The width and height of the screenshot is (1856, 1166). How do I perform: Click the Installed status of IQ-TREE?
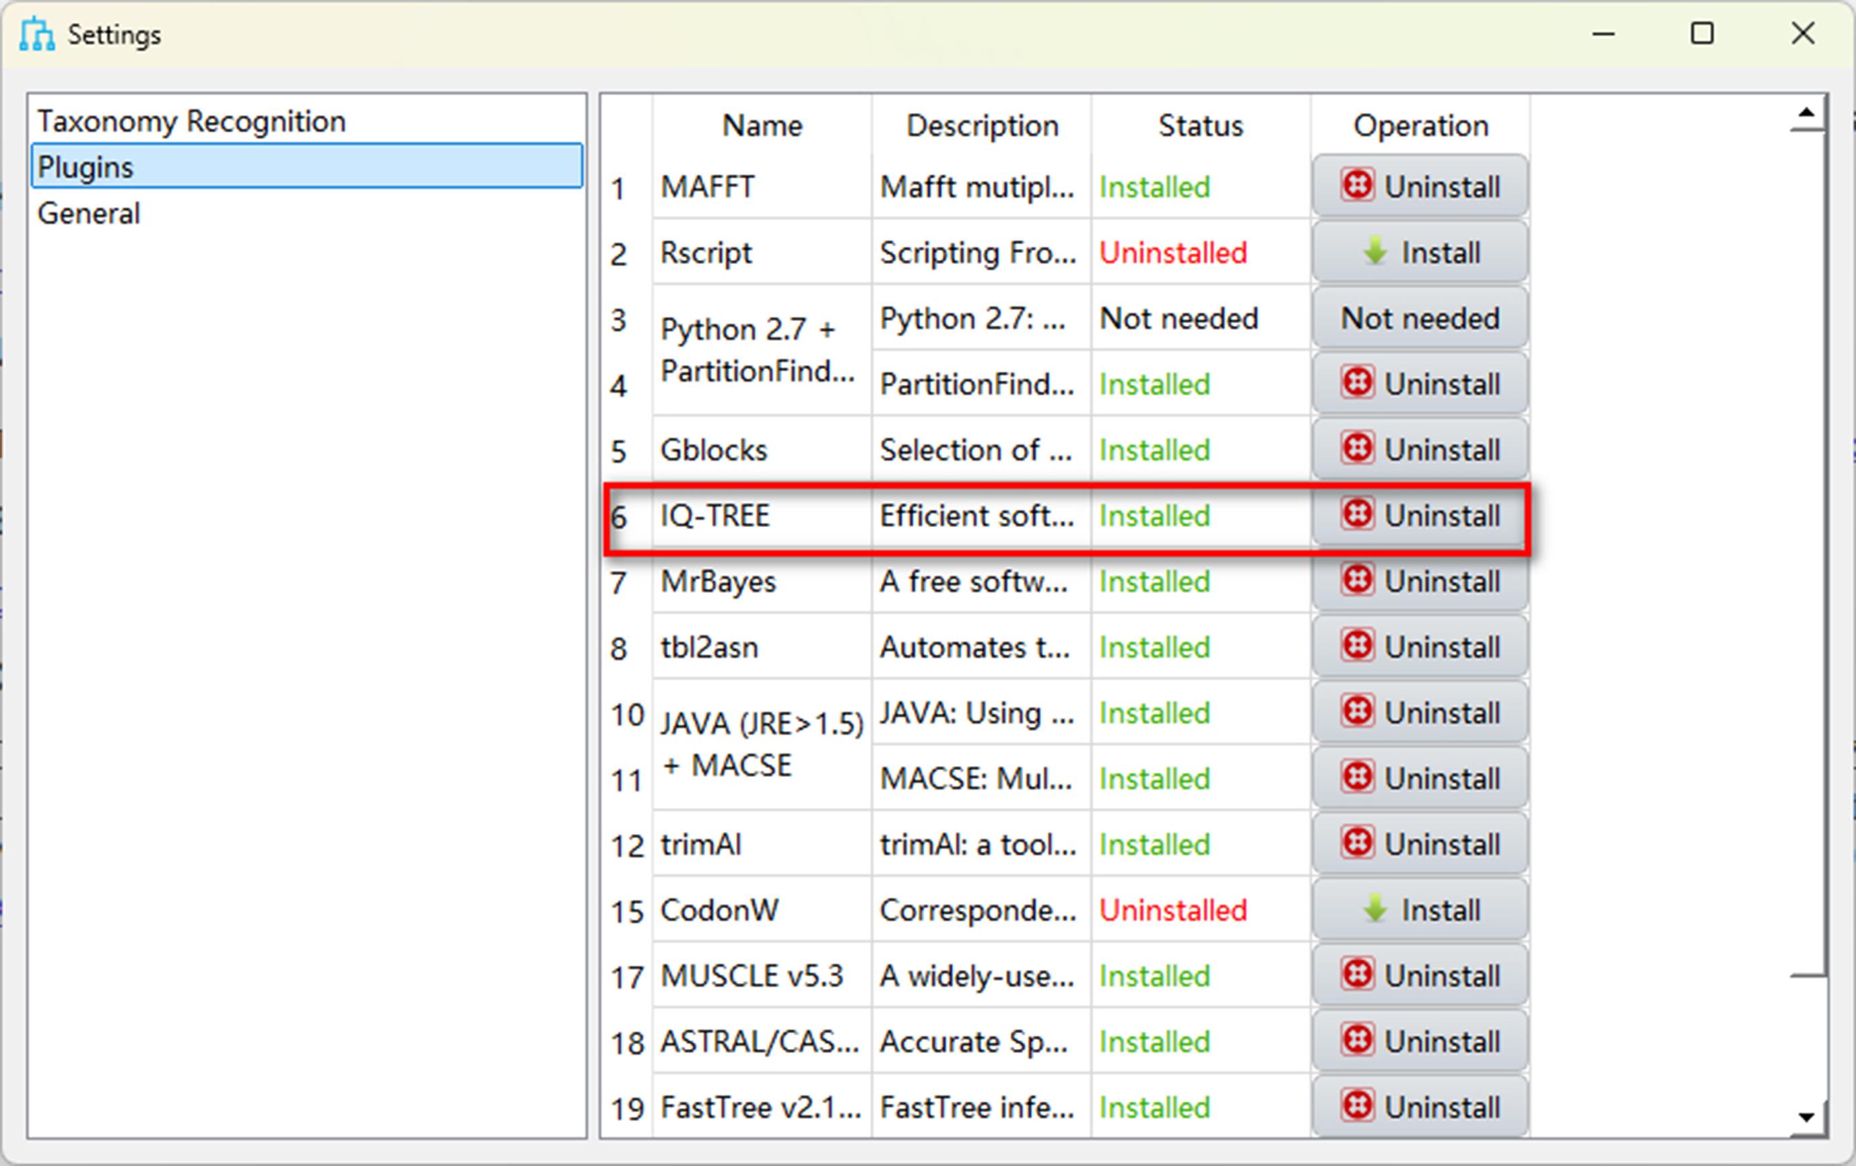(x=1201, y=515)
